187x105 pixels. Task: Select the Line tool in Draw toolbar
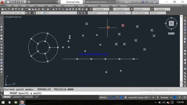pos(1,18)
